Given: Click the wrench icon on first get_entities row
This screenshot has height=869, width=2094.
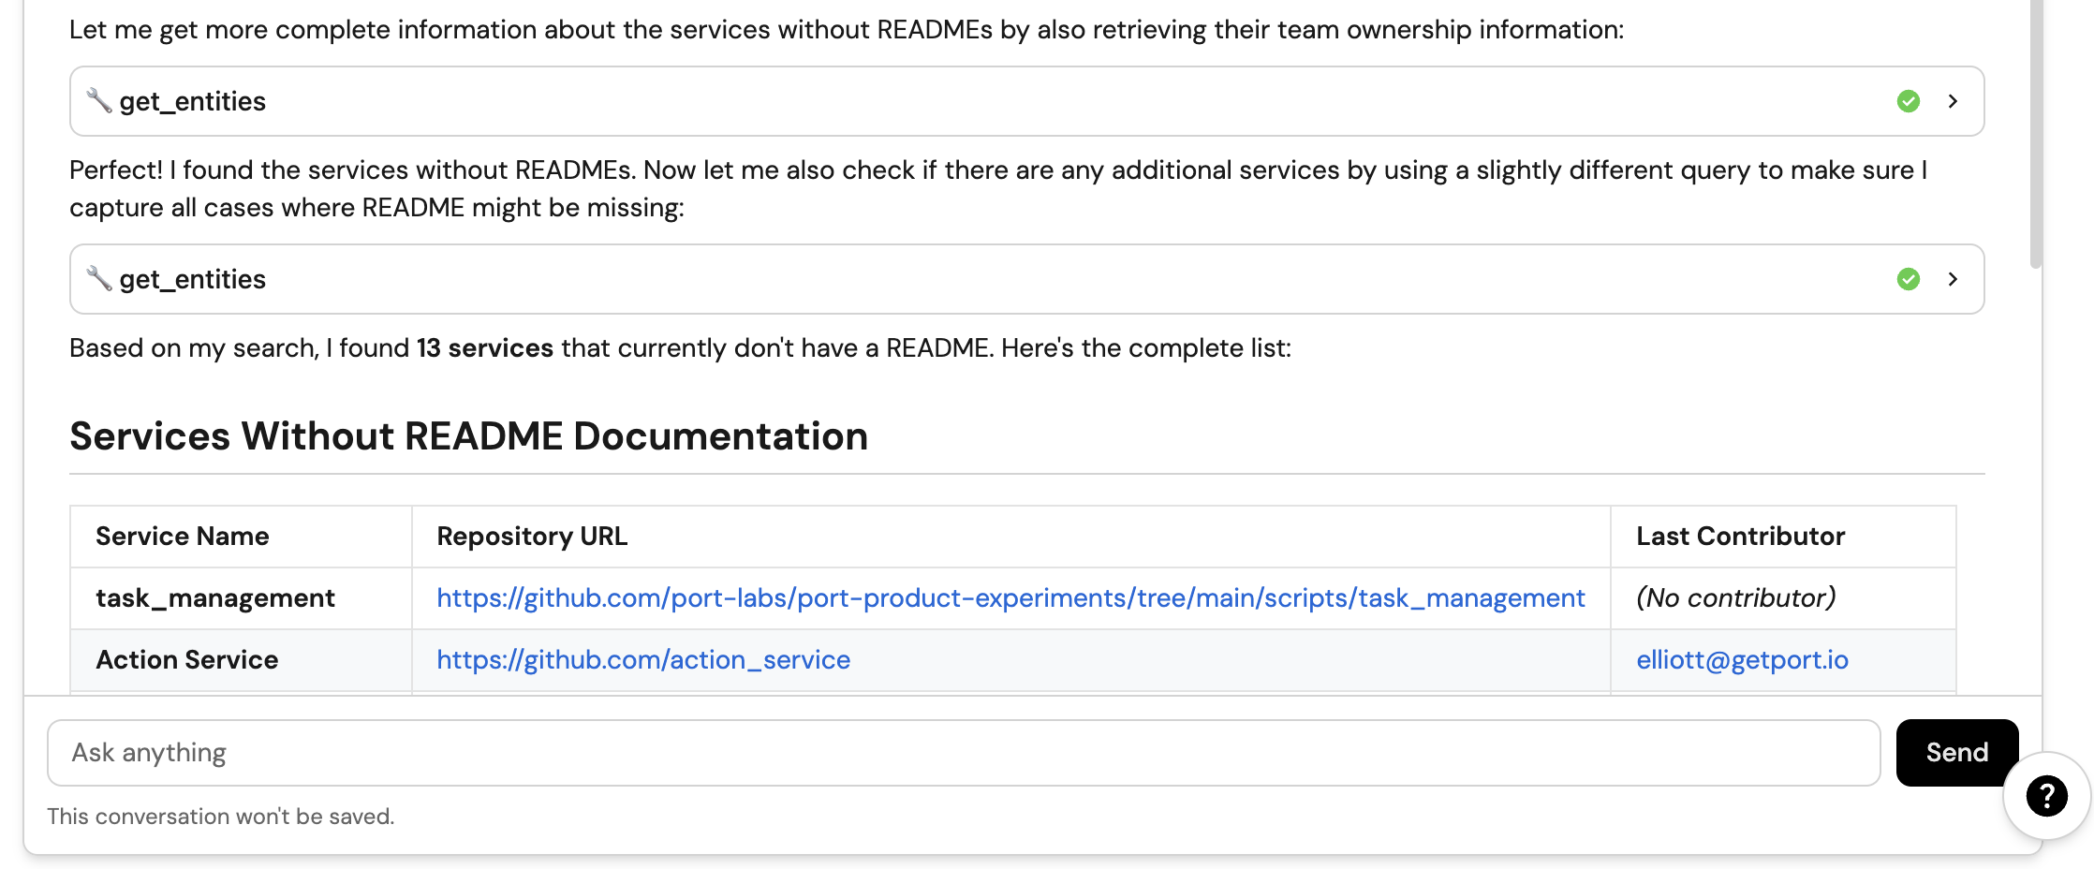Looking at the screenshot, I should tap(98, 100).
